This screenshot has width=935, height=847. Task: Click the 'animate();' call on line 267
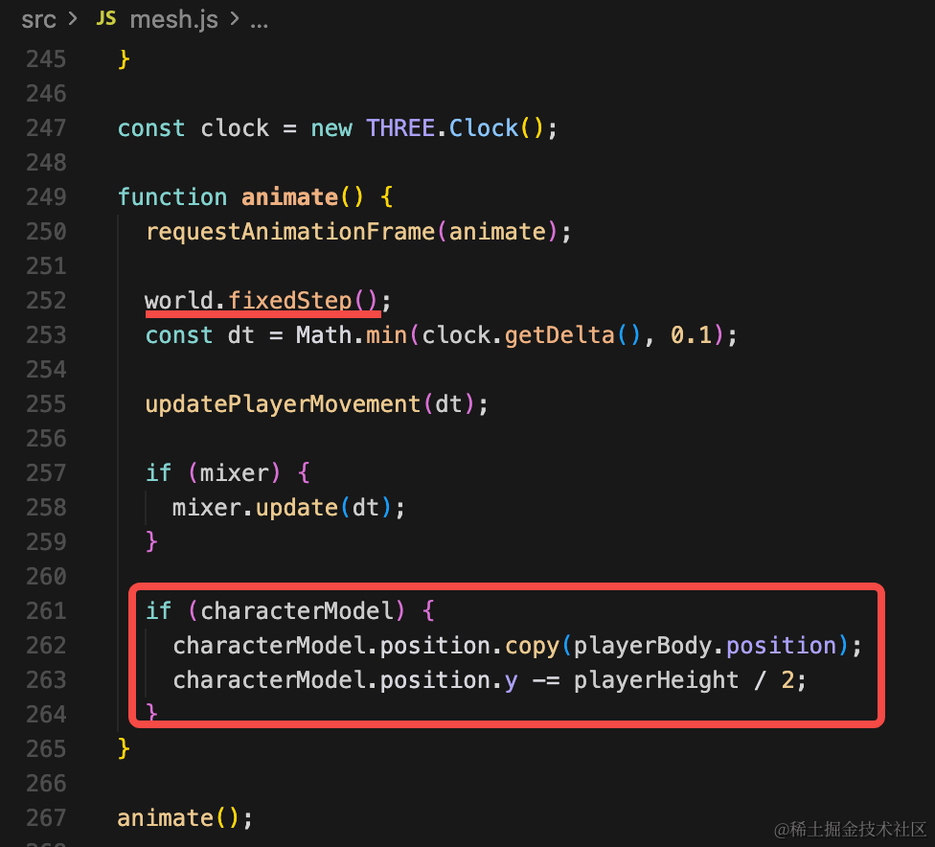(185, 817)
